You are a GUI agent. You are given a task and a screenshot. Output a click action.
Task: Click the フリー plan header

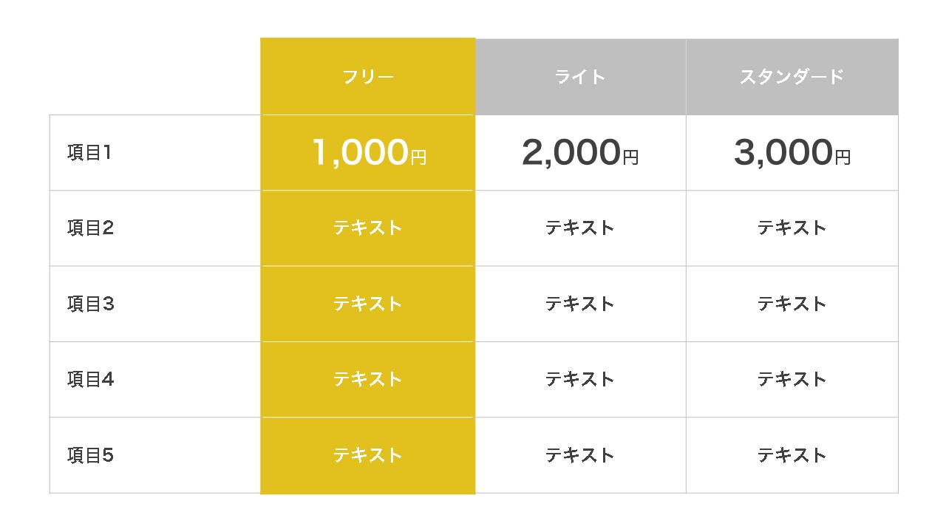click(x=367, y=77)
